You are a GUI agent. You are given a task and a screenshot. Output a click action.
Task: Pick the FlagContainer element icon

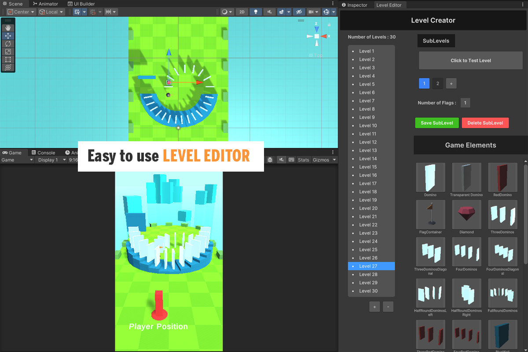pyautogui.click(x=430, y=215)
